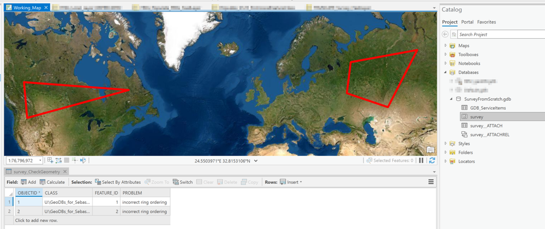The image size is (545, 229).
Task: Click the CLASS column header
Action: click(68, 193)
